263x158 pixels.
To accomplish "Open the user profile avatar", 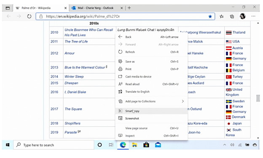I will tap(242, 16).
